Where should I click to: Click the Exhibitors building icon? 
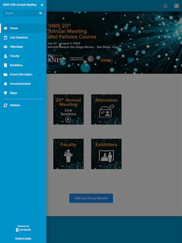5,65
